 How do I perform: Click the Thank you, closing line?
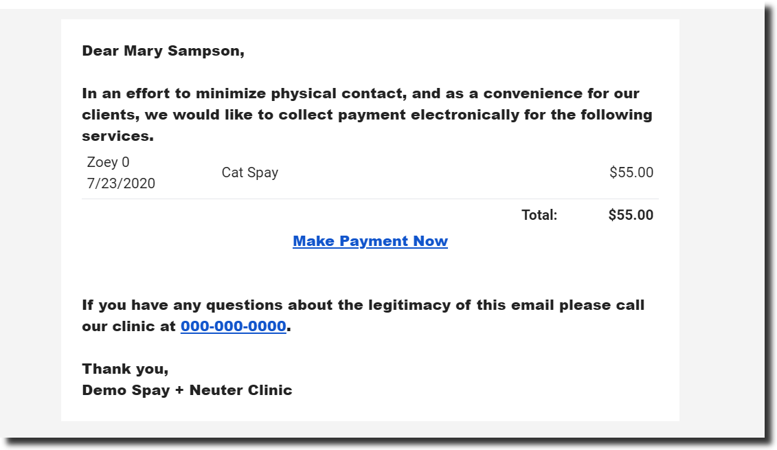point(125,369)
